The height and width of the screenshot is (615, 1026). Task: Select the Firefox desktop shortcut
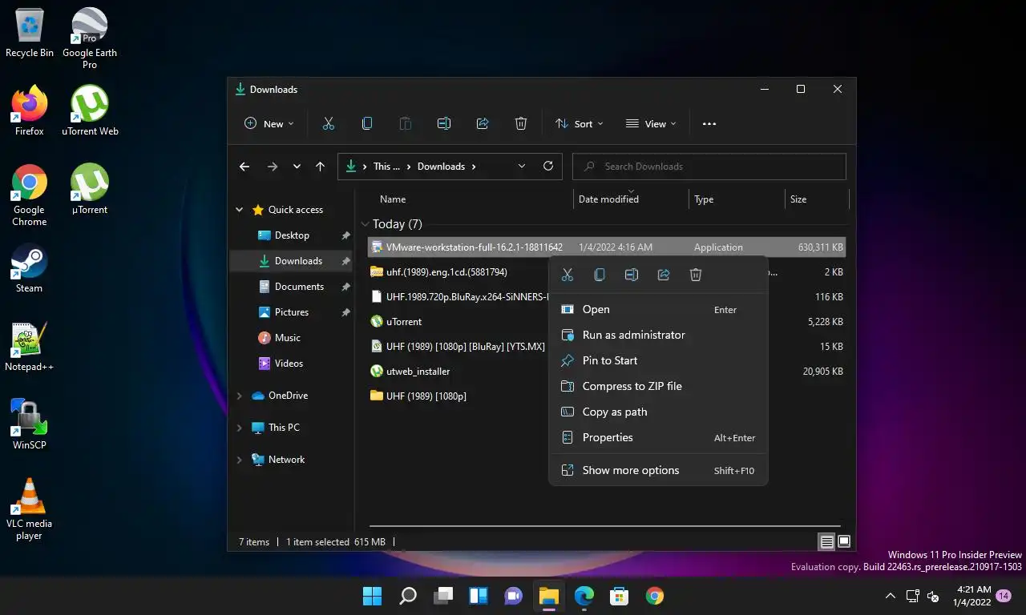click(30, 111)
